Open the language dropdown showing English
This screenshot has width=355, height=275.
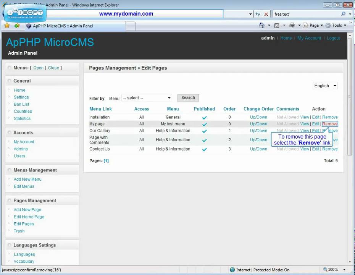tap(325, 86)
